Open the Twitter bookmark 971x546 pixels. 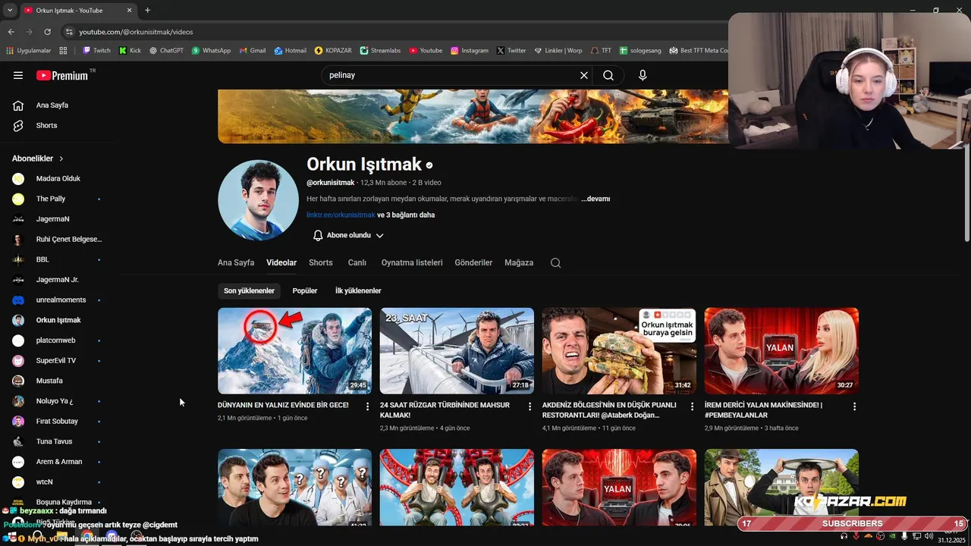tap(511, 50)
